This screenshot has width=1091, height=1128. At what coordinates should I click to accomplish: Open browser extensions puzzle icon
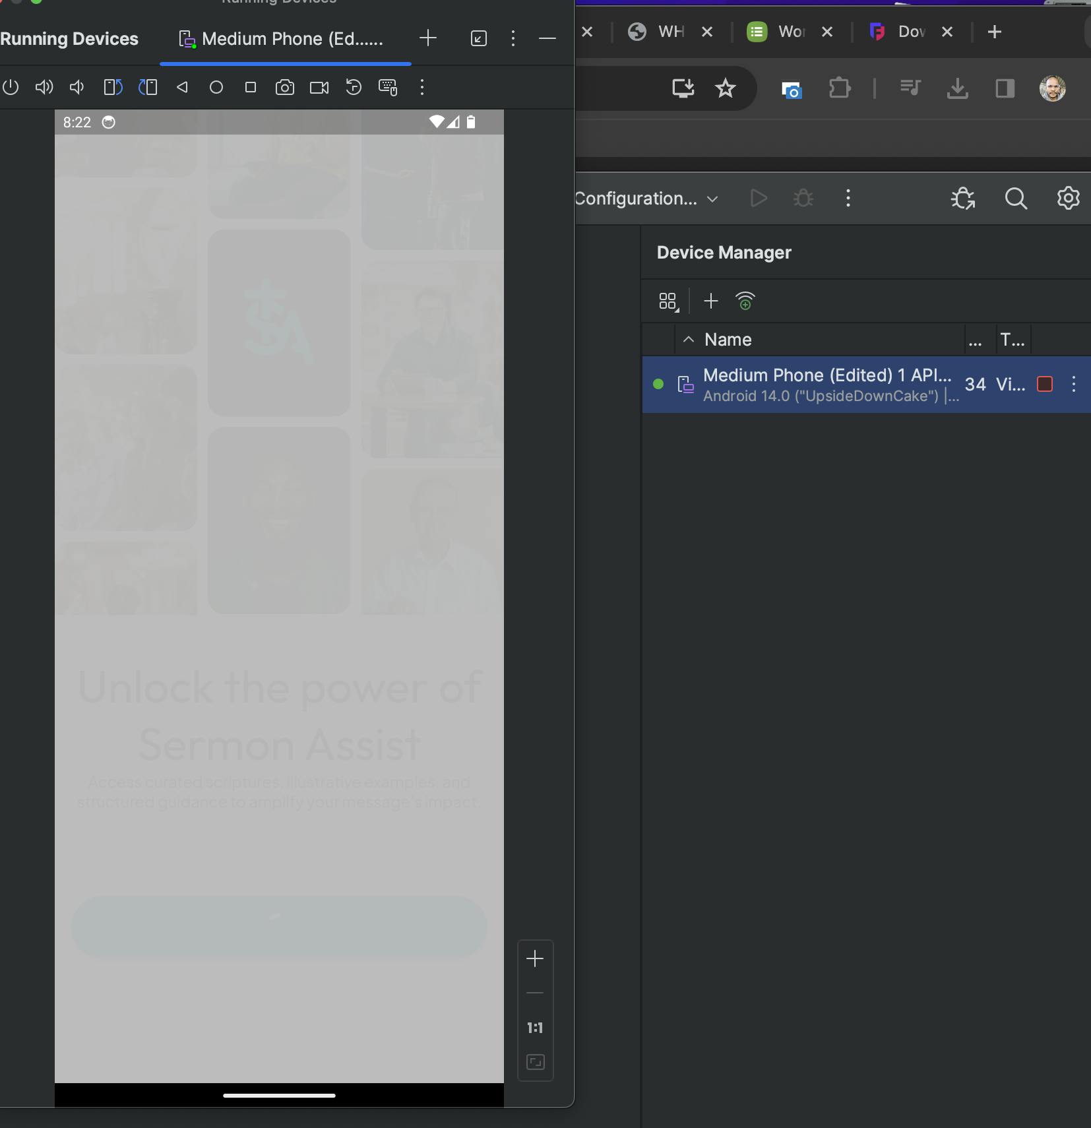tap(839, 88)
